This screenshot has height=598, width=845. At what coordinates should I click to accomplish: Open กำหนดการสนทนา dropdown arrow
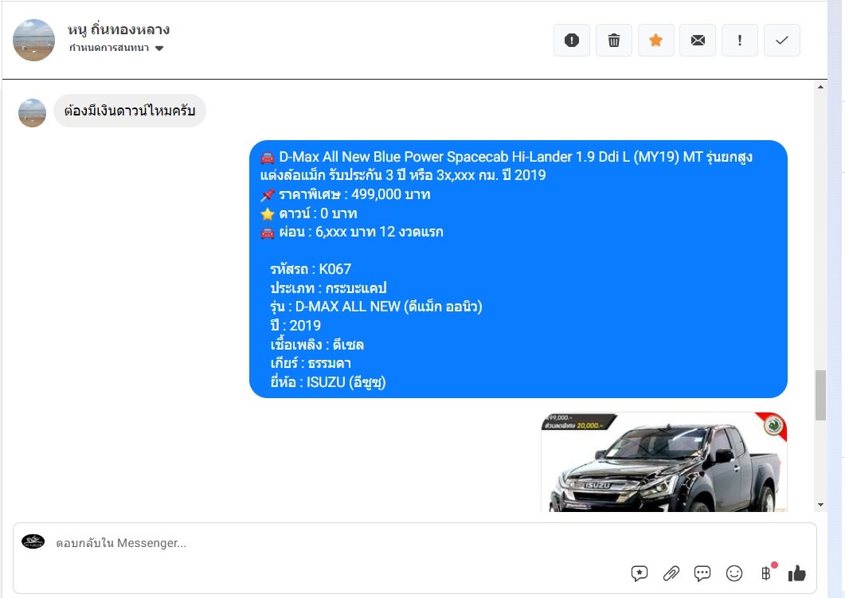pyautogui.click(x=159, y=48)
